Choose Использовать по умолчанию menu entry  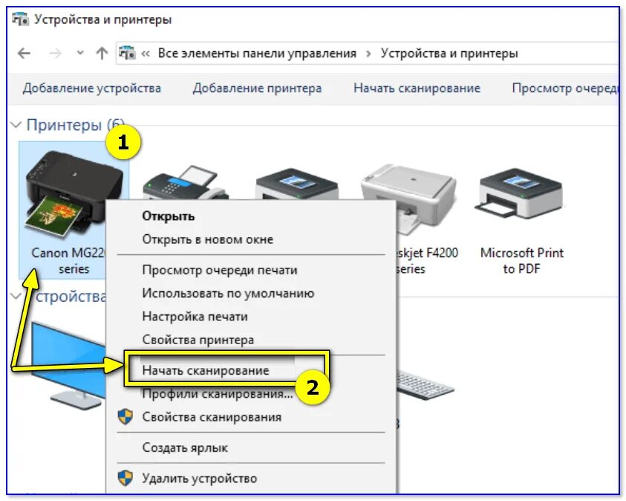(228, 294)
